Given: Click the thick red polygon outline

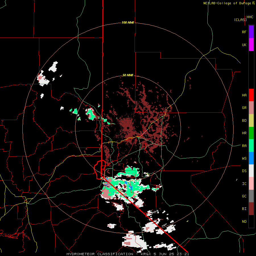Looking at the screenshot, I should (100, 170).
